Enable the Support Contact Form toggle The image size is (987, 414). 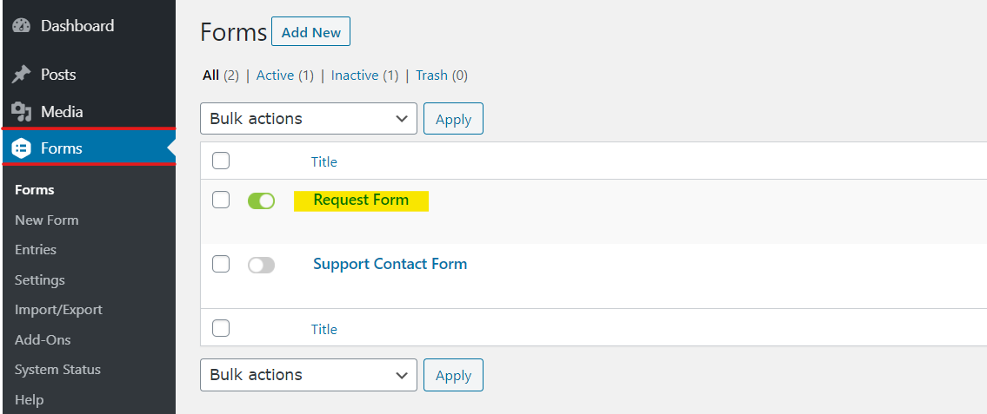[261, 265]
